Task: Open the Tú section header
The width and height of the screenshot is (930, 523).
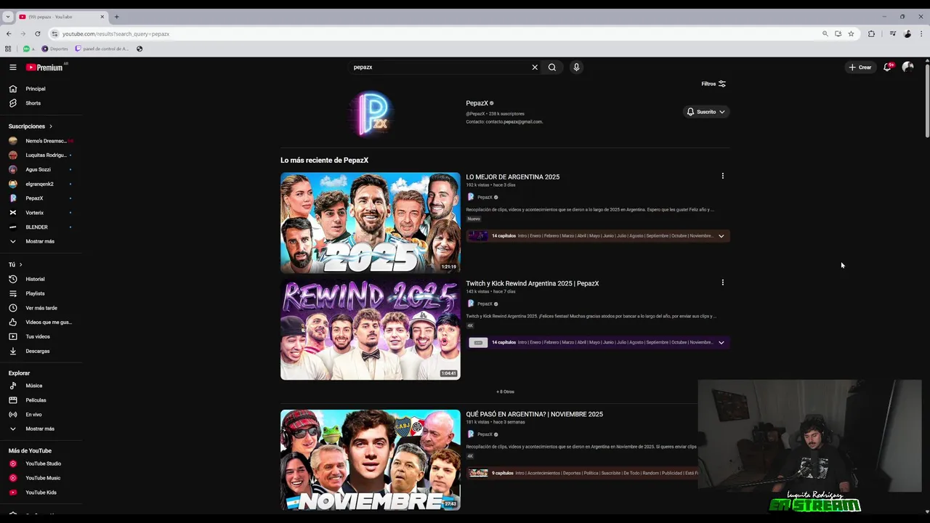Action: [x=15, y=264]
